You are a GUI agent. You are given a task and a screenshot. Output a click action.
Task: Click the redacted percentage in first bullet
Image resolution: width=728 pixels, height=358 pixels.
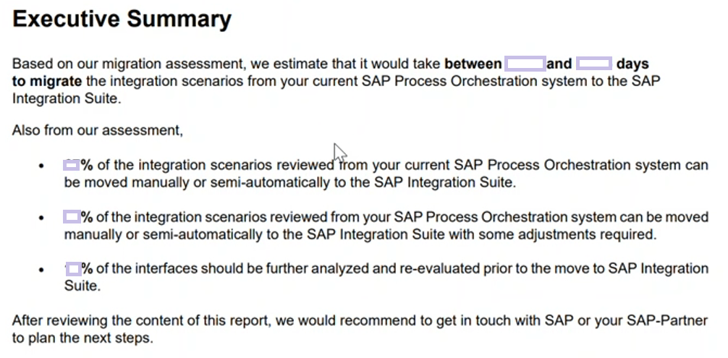(72, 165)
